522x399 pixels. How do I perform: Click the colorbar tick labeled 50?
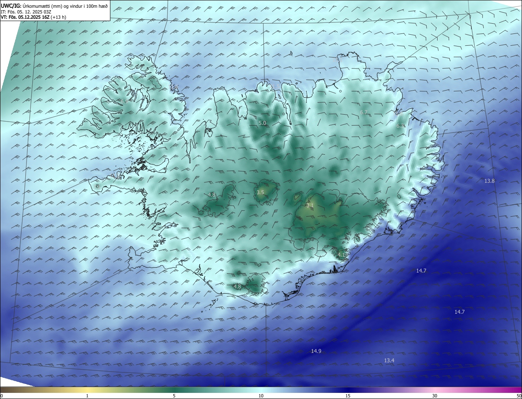(519, 396)
